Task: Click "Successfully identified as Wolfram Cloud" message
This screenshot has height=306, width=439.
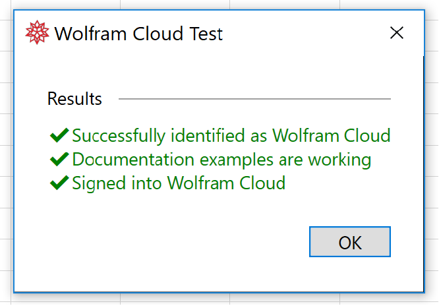Action: 231,136
